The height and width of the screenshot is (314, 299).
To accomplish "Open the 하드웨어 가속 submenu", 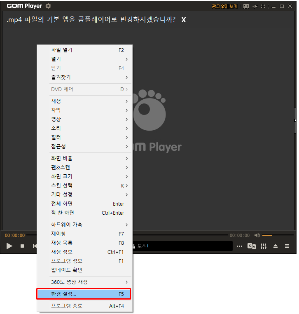I will coord(84,225).
